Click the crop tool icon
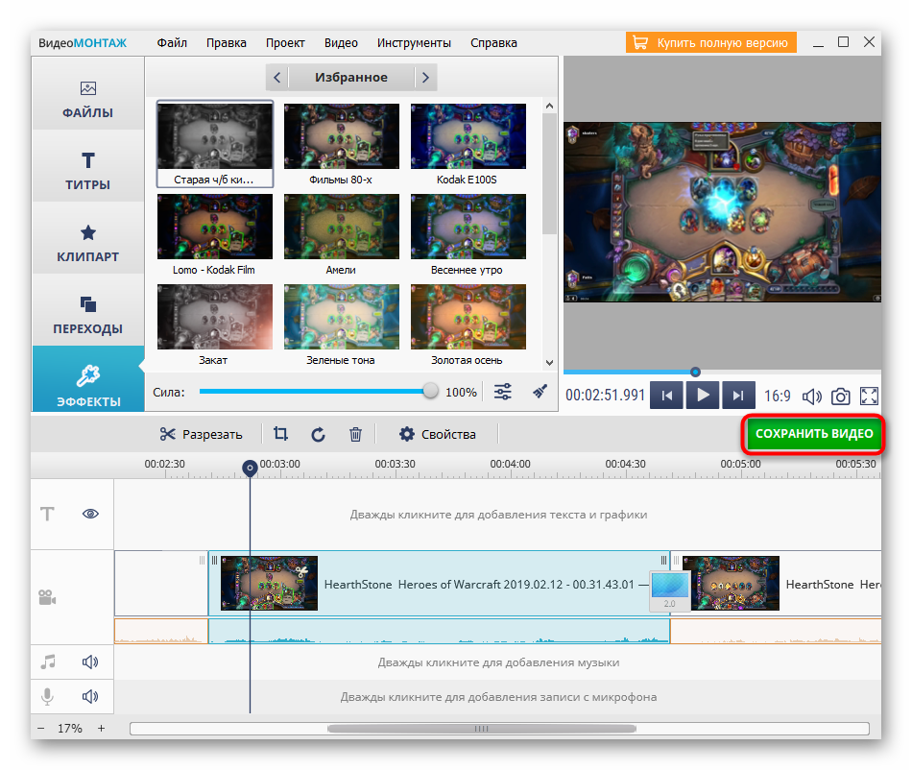Screen dimensions: 912x770 (280, 434)
